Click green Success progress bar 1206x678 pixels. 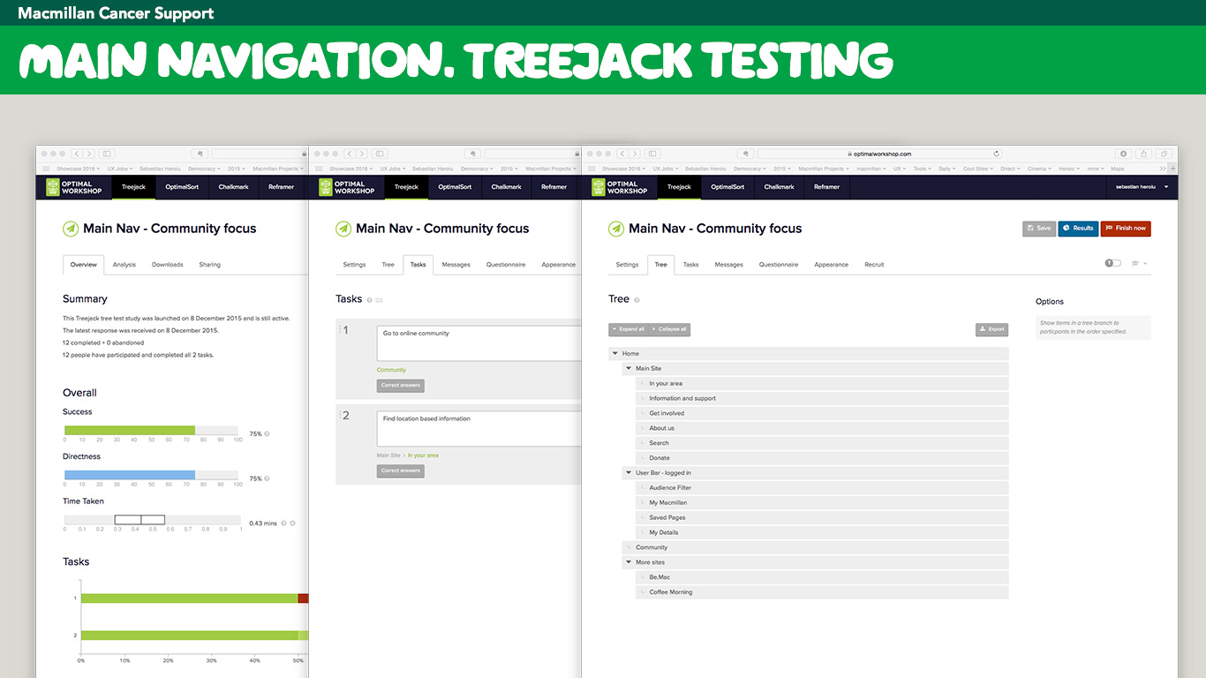coord(130,430)
